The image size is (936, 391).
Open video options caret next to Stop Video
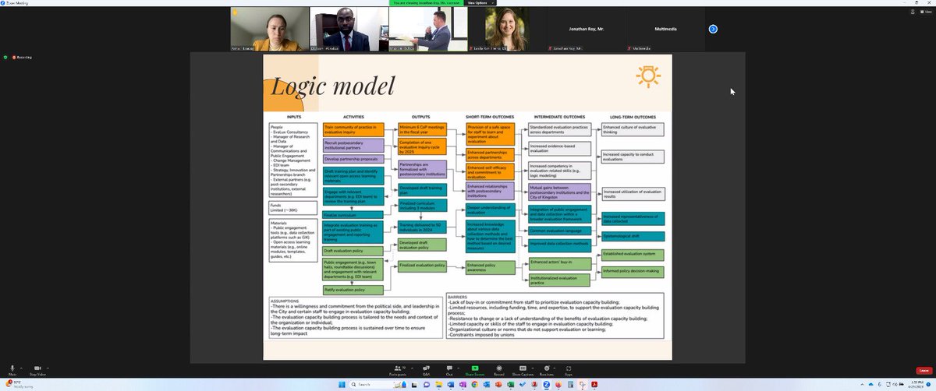click(48, 367)
